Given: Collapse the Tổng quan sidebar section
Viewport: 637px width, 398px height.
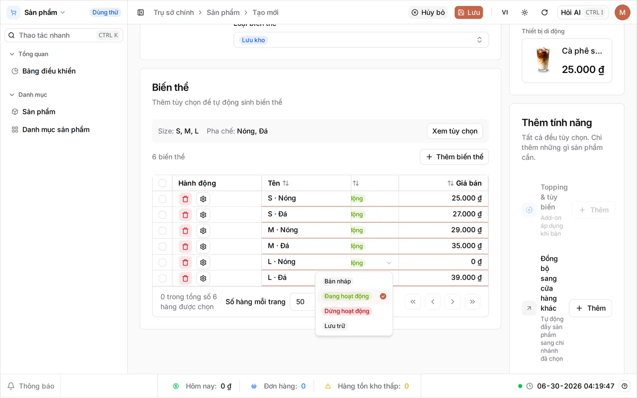Looking at the screenshot, I should tap(29, 54).
